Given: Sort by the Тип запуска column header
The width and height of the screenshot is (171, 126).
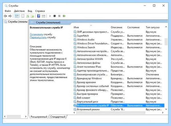Looking at the screenshot, I should coord(152,27).
